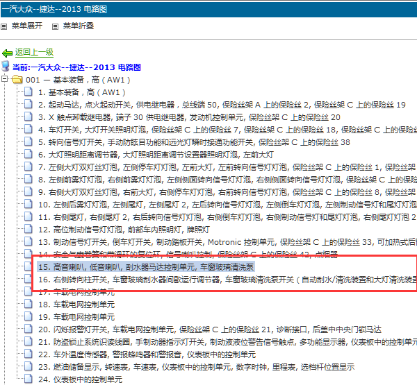Click the computer icon beside 当前
417x385 pixels.
click(x=6, y=66)
